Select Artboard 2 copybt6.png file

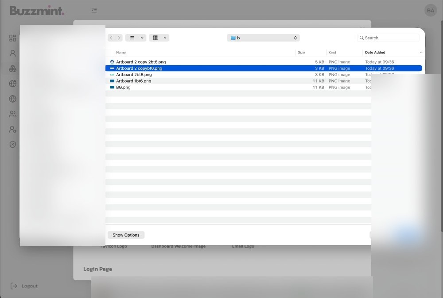[264, 68]
